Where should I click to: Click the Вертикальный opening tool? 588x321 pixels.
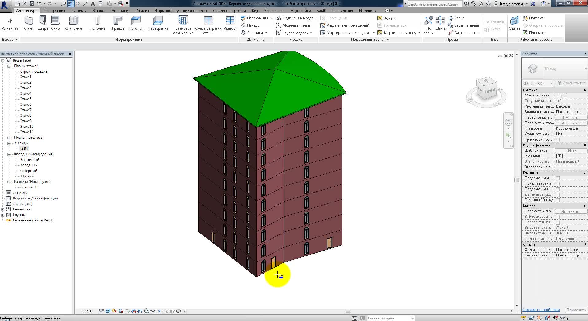click(463, 25)
